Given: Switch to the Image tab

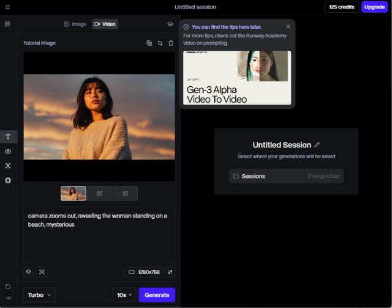Looking at the screenshot, I should 75,24.
